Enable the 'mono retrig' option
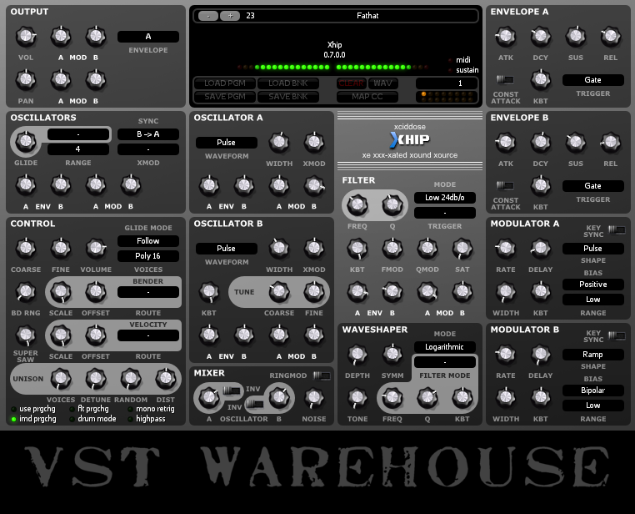Screen dimensions: 635x514 pos(151,409)
